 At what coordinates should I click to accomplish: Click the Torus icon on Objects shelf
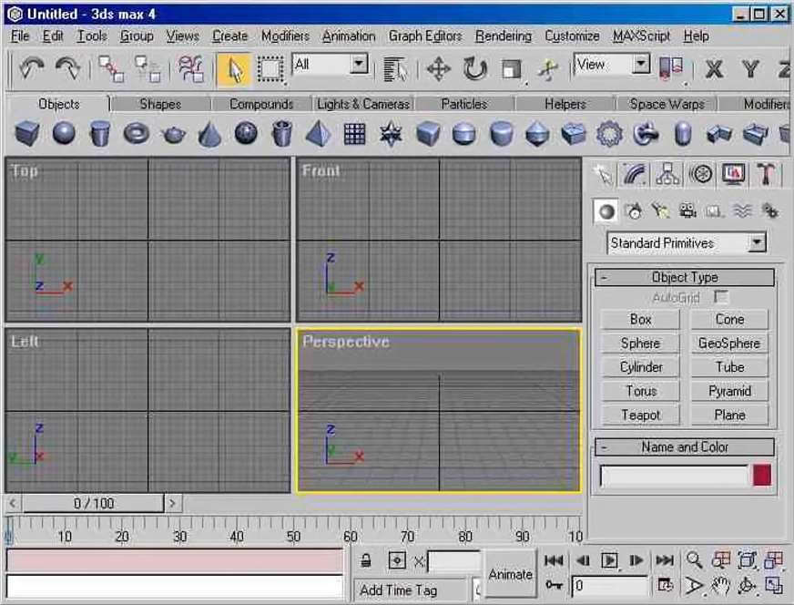(137, 134)
